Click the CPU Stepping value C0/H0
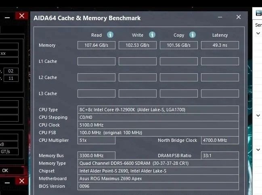The width and height of the screenshot is (262, 195). click(x=158, y=117)
